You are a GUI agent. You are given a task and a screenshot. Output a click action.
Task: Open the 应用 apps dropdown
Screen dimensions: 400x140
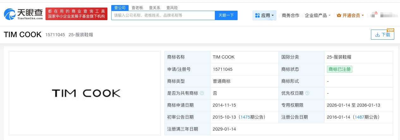264,15
